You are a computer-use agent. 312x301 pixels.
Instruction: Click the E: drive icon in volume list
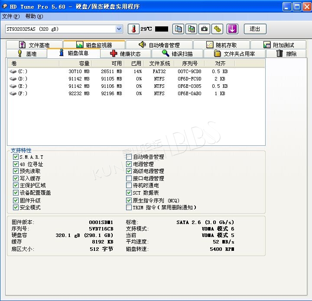coord(13,86)
